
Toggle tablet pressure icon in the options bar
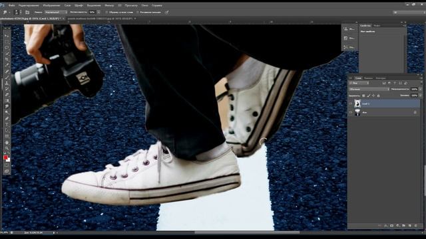click(x=166, y=12)
